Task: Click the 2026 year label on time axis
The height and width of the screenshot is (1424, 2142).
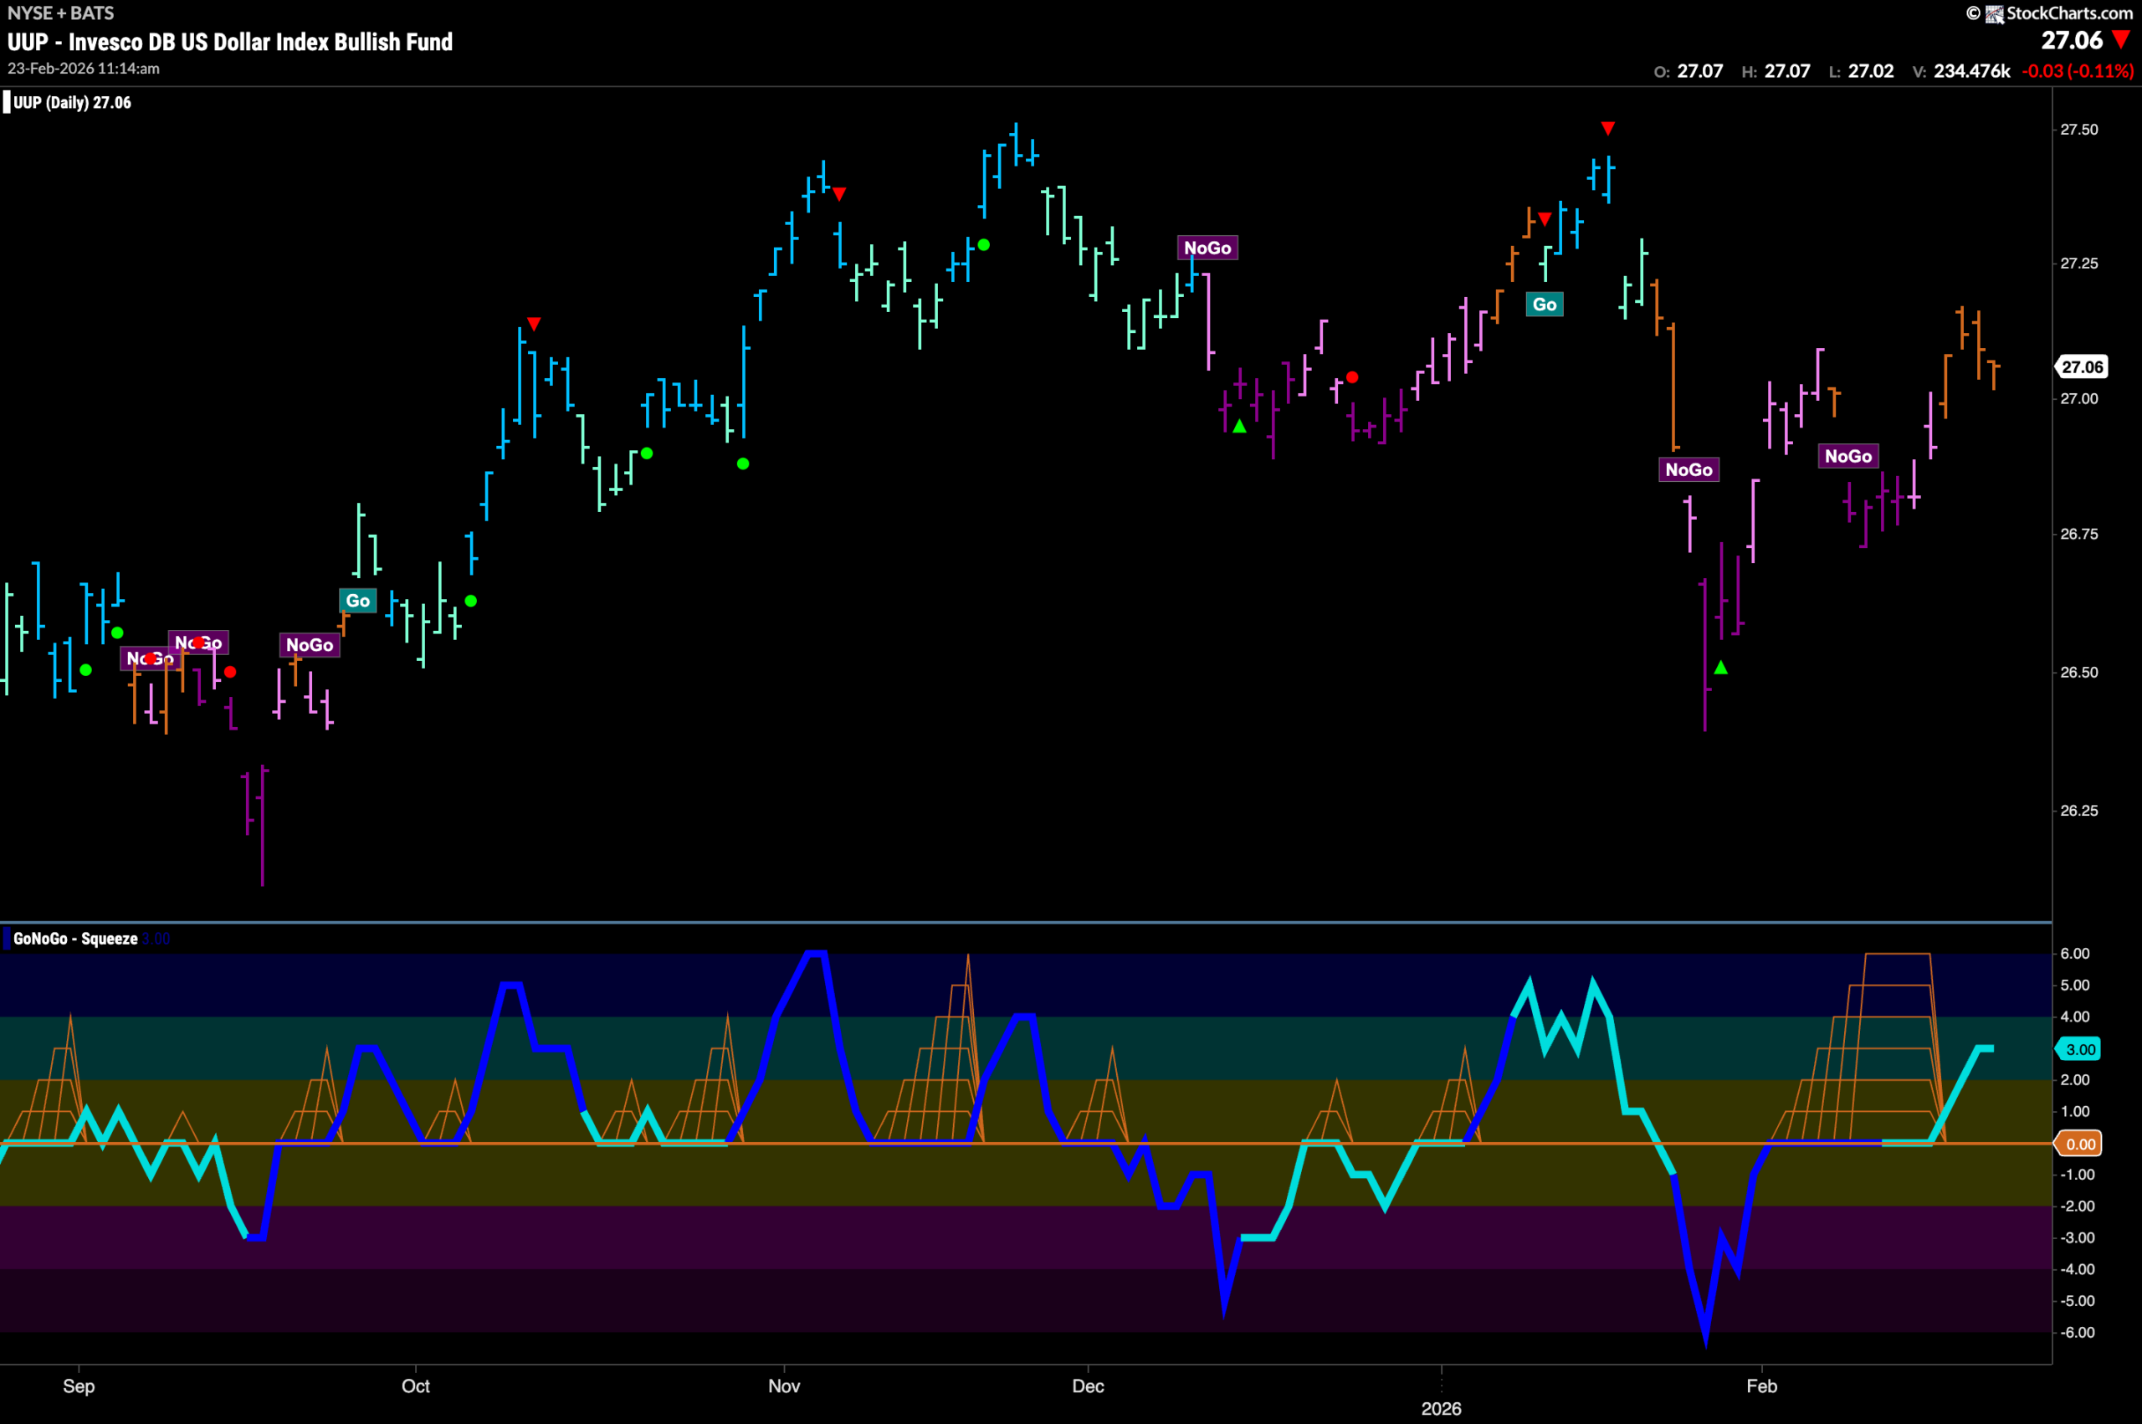Action: tap(1441, 1409)
